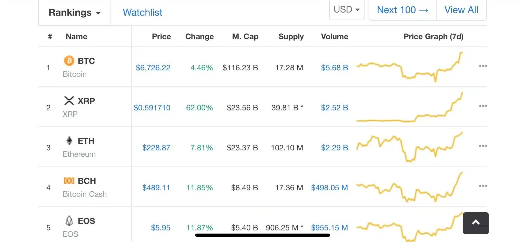
Task: Click Bitcoin's $5.68 B volume link
Action: 335,68
